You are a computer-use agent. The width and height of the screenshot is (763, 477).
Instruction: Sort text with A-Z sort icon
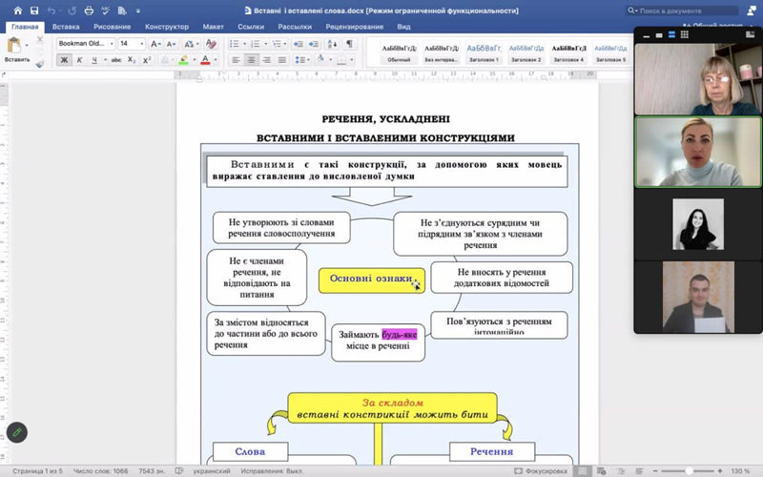click(x=332, y=44)
